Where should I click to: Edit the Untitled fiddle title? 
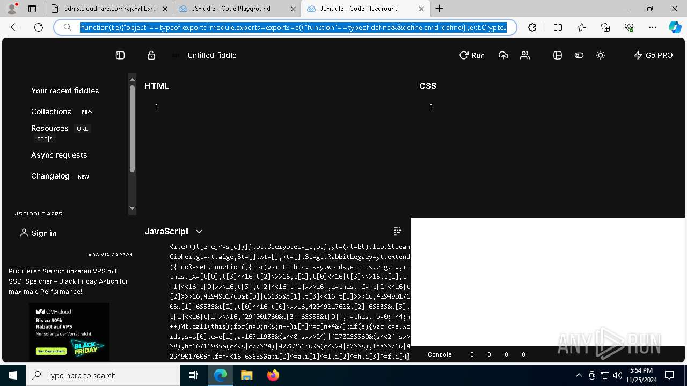(212, 55)
